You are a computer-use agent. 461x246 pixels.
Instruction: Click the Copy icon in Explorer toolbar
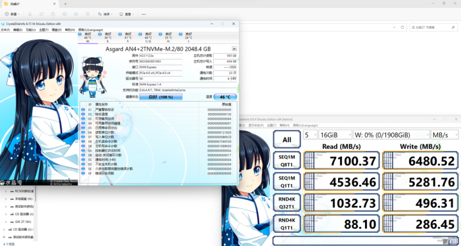[x=42, y=14]
